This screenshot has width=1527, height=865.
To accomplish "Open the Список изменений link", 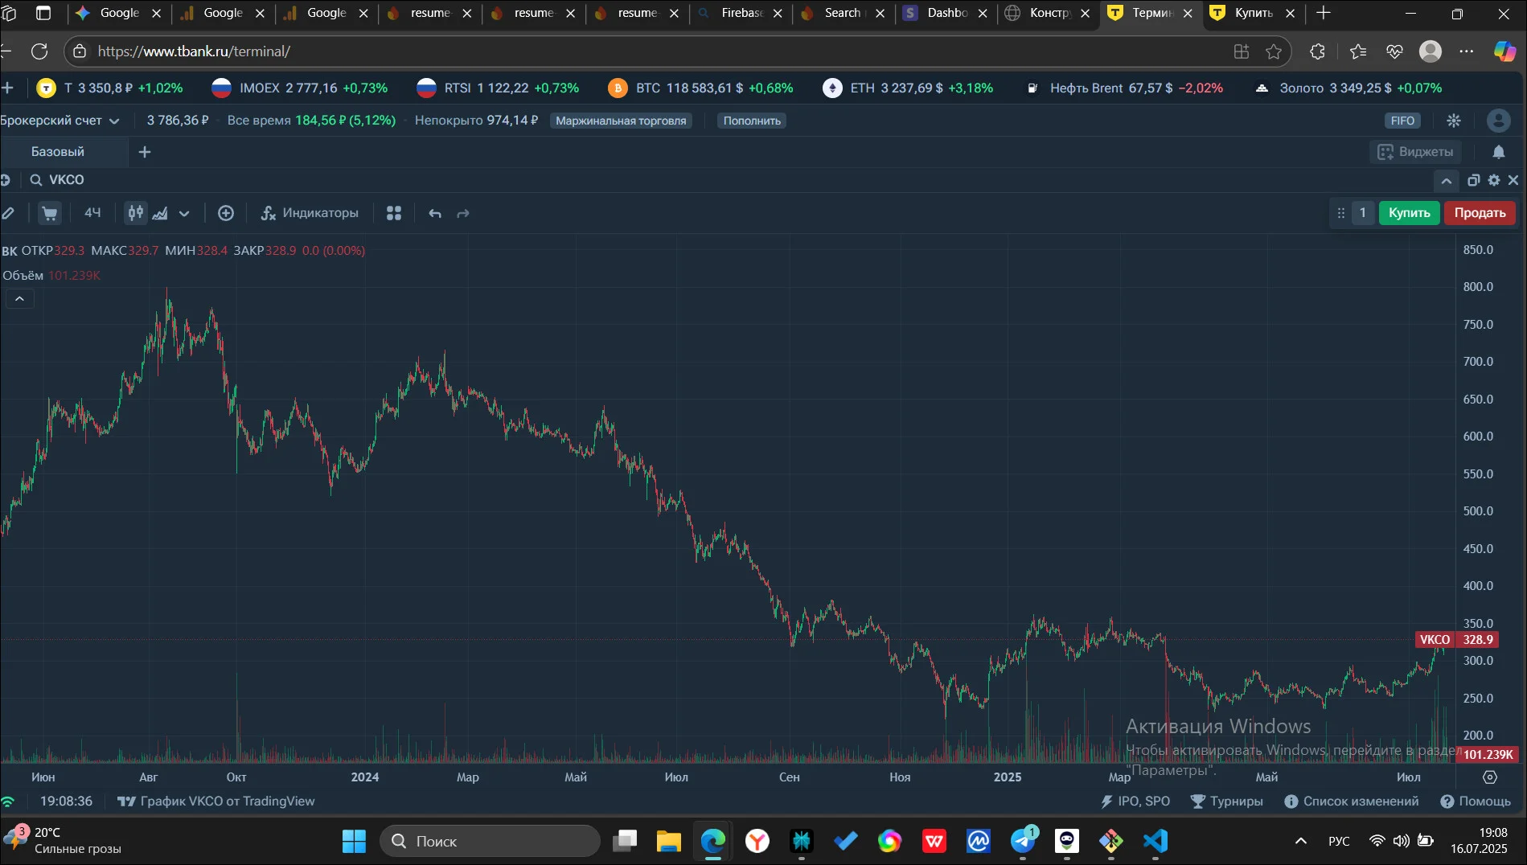I will pos(1352,801).
